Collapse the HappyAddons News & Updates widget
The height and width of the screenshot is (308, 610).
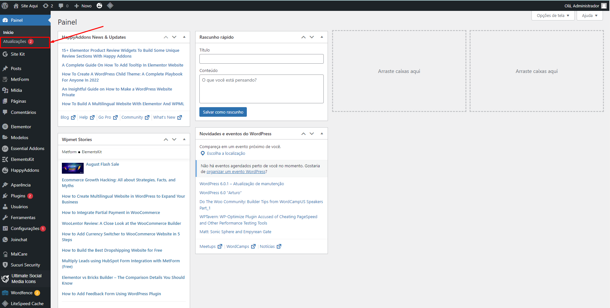[184, 37]
